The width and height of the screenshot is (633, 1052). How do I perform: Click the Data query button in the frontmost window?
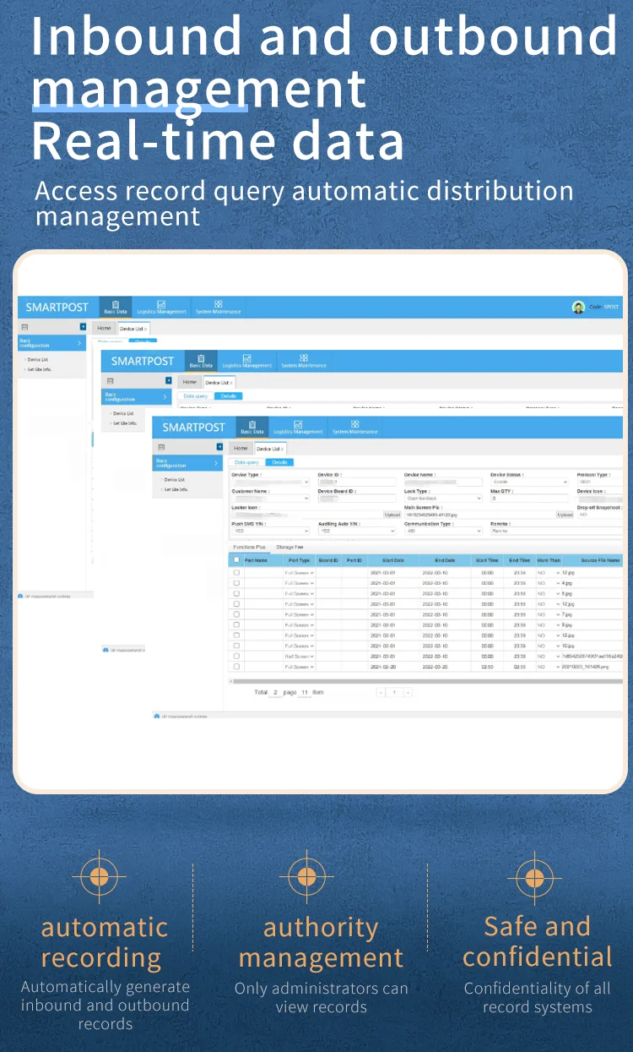[246, 462]
